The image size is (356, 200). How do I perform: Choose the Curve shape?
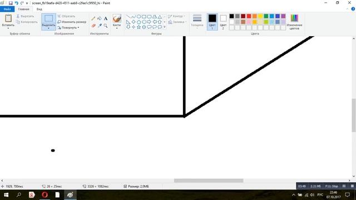click(x=133, y=17)
